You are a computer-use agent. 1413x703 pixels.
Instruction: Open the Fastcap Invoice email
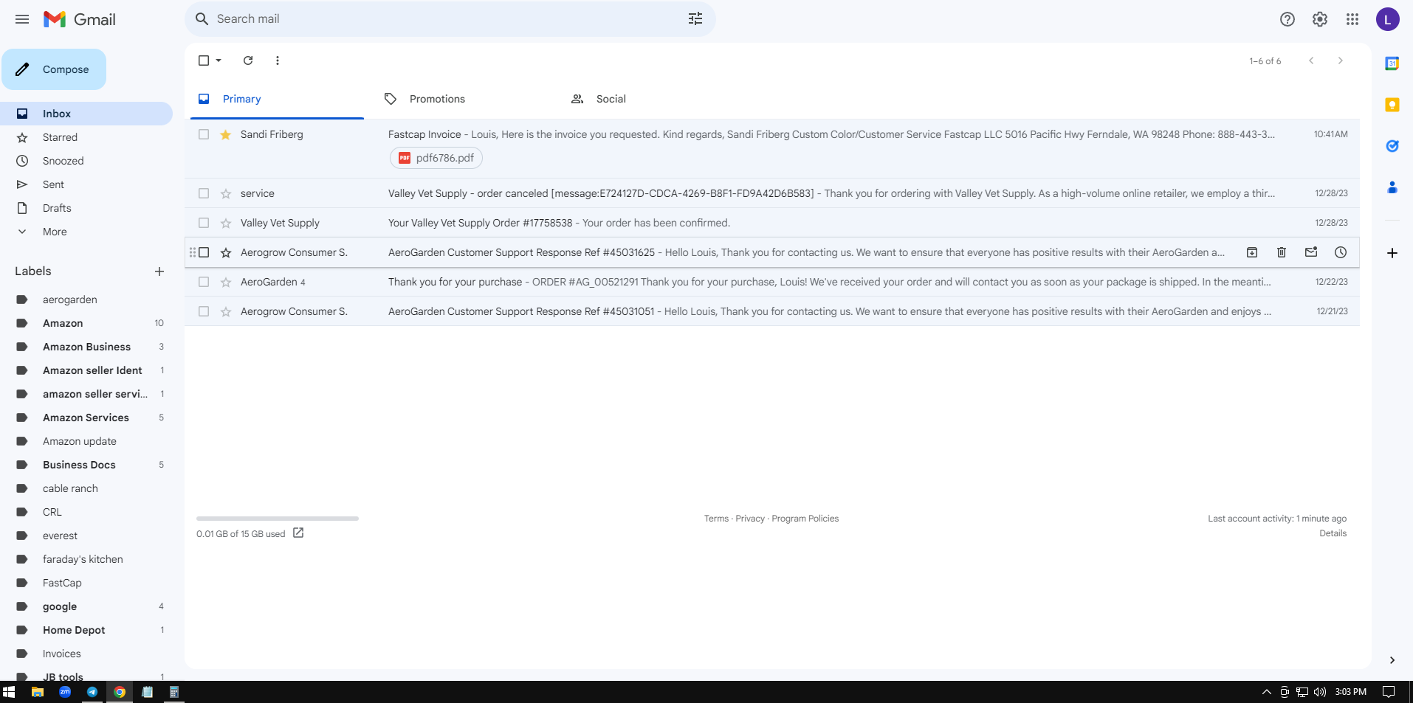[x=772, y=148]
